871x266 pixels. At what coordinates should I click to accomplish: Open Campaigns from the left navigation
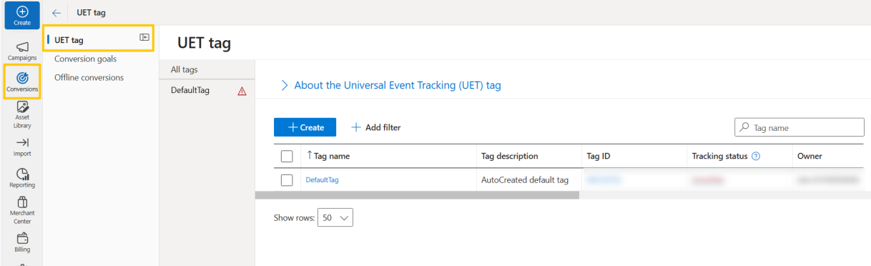(x=21, y=50)
